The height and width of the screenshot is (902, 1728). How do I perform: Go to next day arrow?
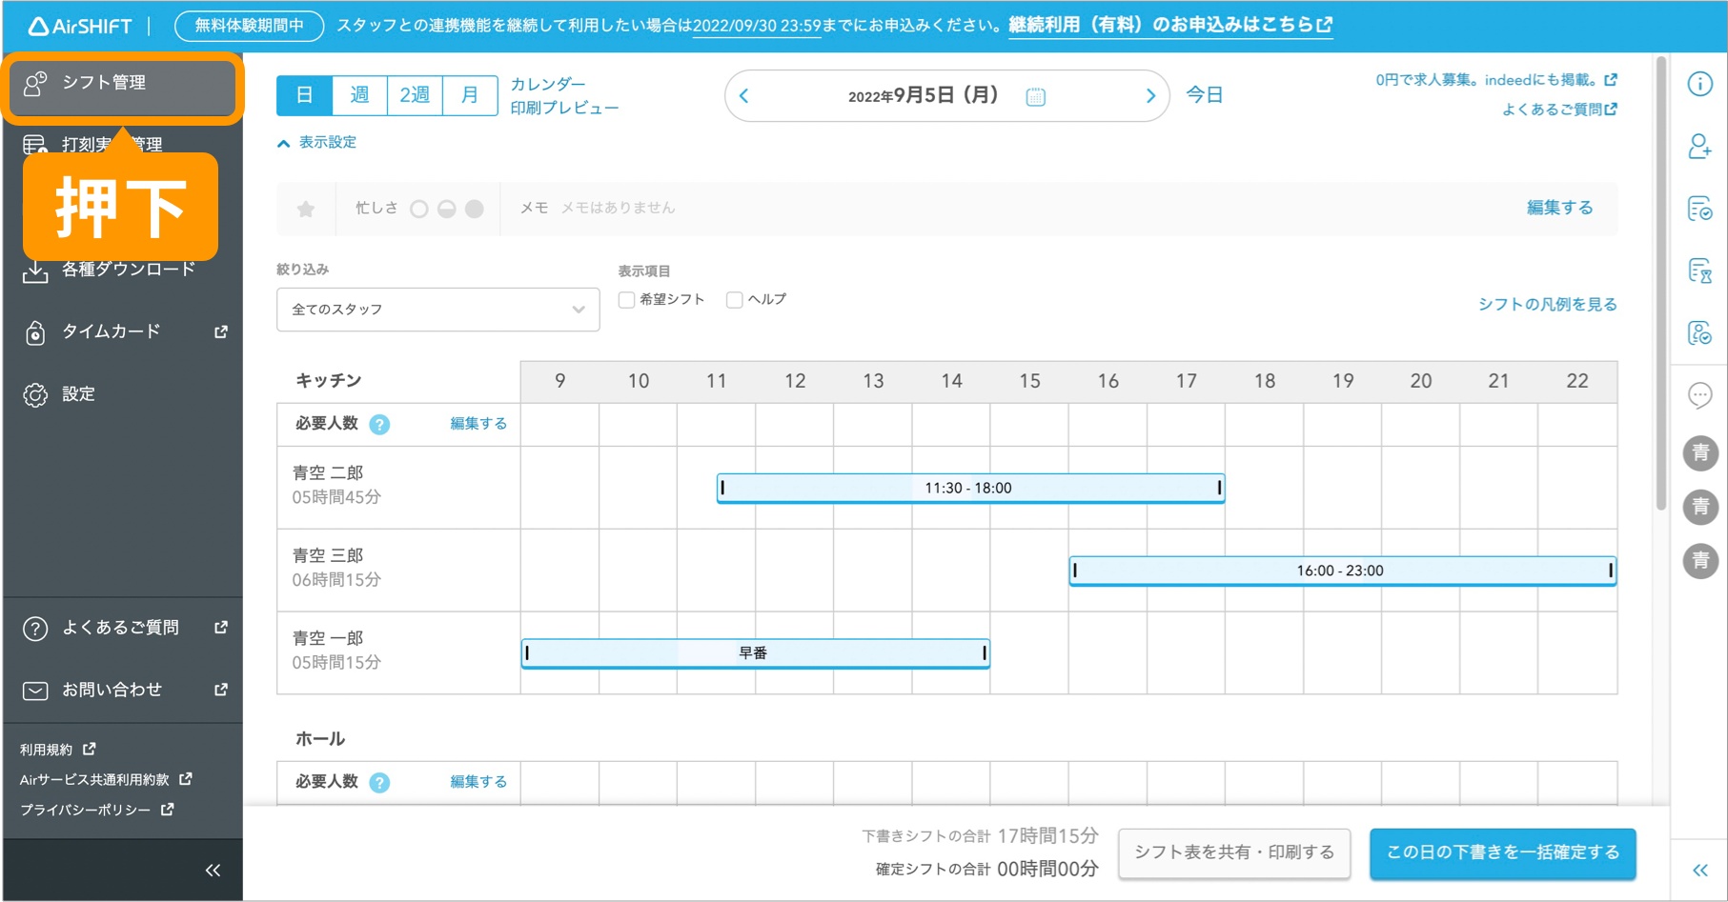[x=1149, y=96]
